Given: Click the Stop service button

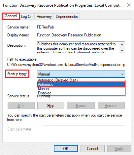Looking at the screenshot, I should tap(51, 106).
